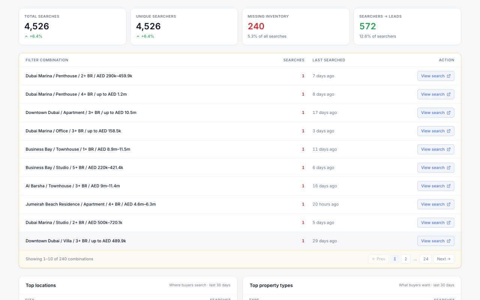480x300 pixels.
Task: Click the Action column header
Action: [x=447, y=60]
